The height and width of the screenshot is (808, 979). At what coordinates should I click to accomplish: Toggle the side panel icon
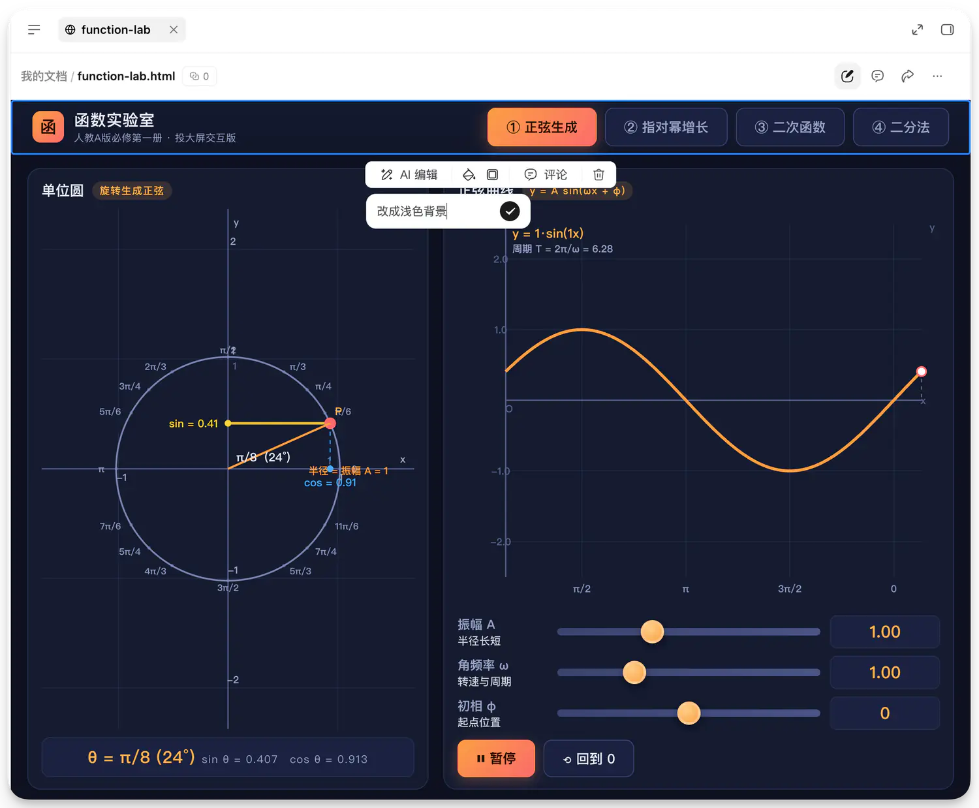click(947, 29)
